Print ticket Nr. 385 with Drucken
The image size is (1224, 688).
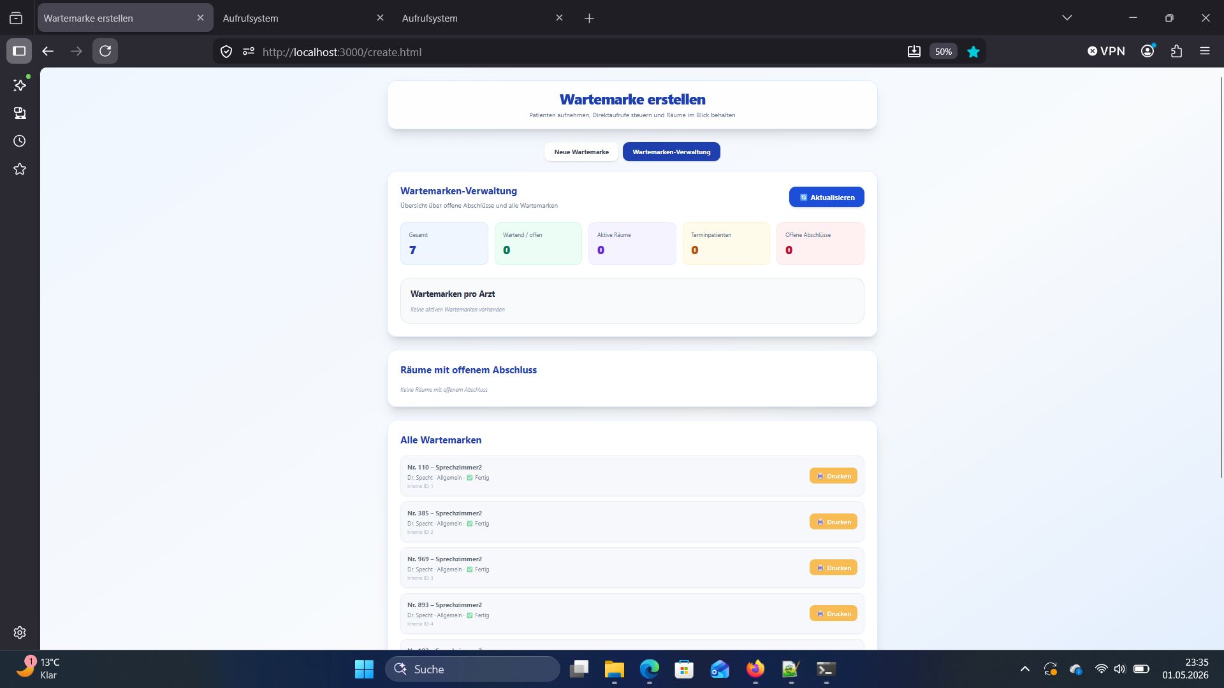click(833, 522)
